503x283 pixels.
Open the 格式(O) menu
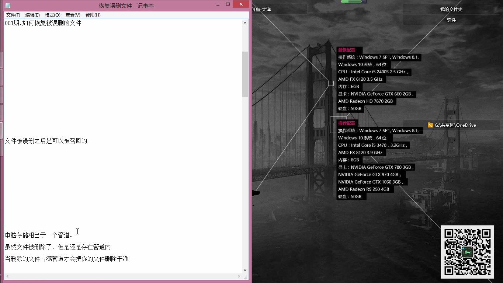(52, 15)
